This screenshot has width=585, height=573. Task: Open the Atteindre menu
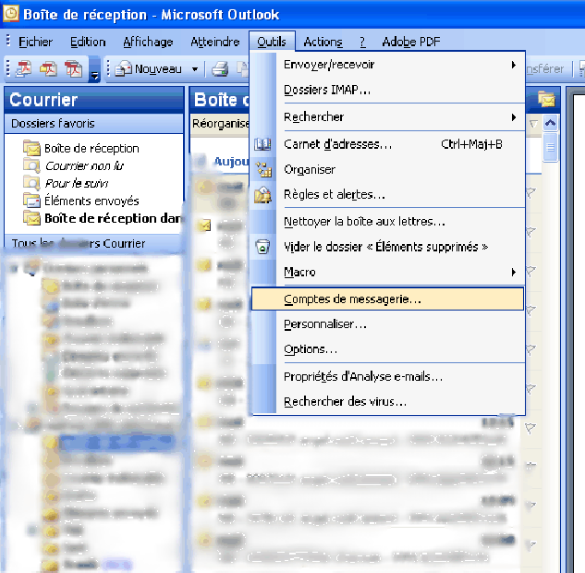coord(215,42)
